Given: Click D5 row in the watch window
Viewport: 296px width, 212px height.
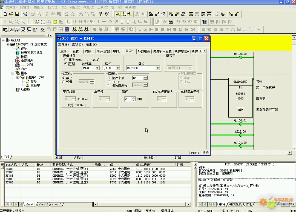Looking at the screenshot, I should pyautogui.click(x=97, y=182).
